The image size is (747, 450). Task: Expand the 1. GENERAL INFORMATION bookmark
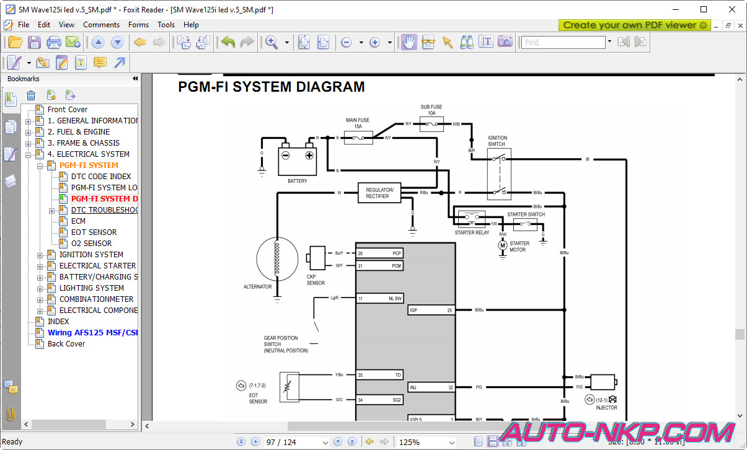28,121
